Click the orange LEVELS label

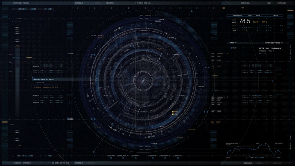click(17, 46)
